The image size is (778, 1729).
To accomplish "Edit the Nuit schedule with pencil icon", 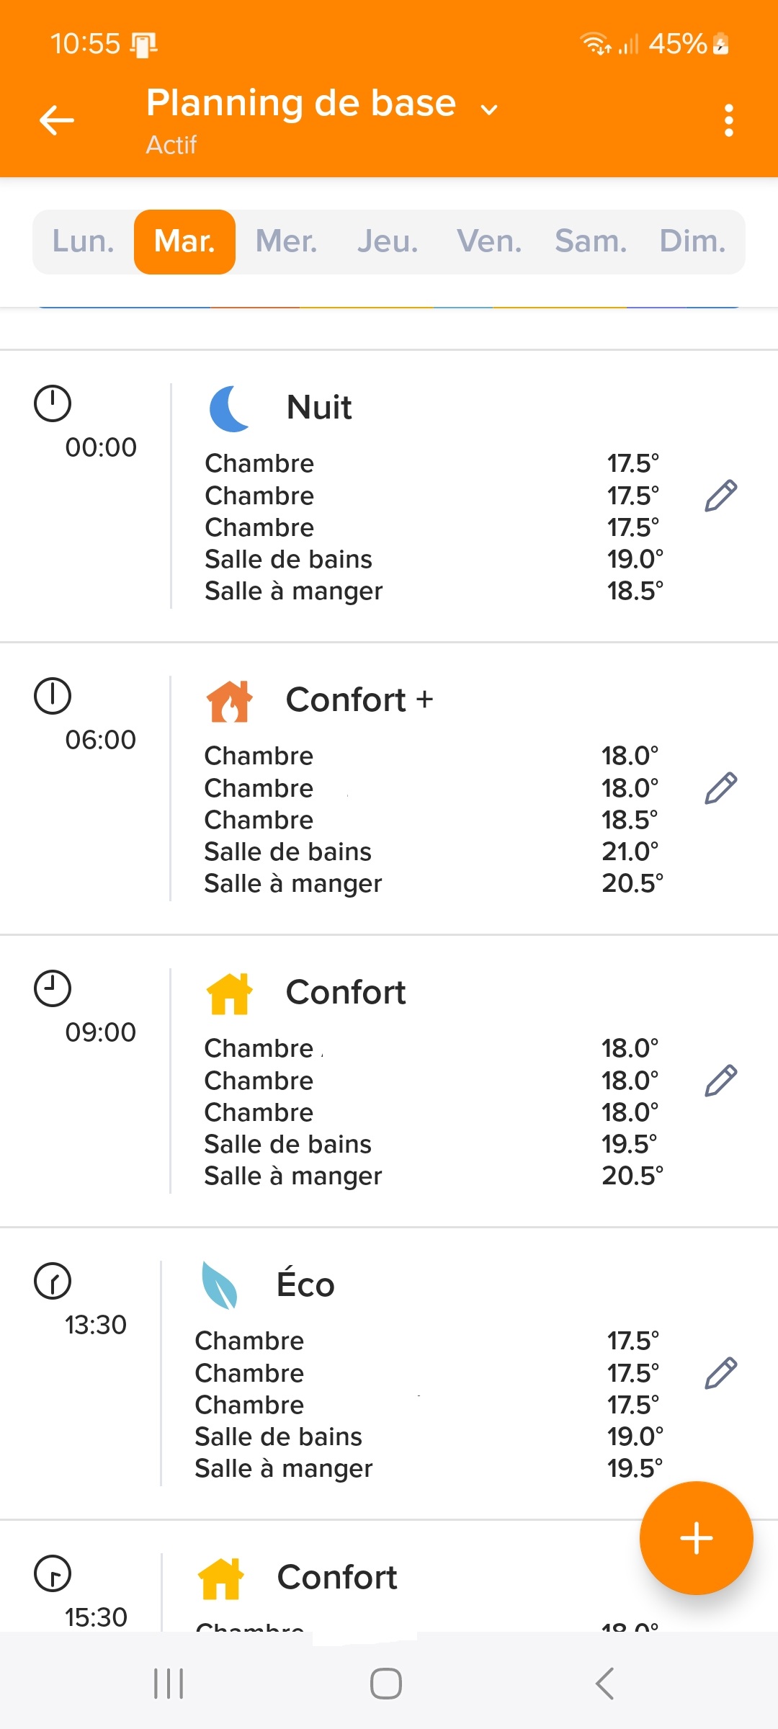I will coord(720,496).
